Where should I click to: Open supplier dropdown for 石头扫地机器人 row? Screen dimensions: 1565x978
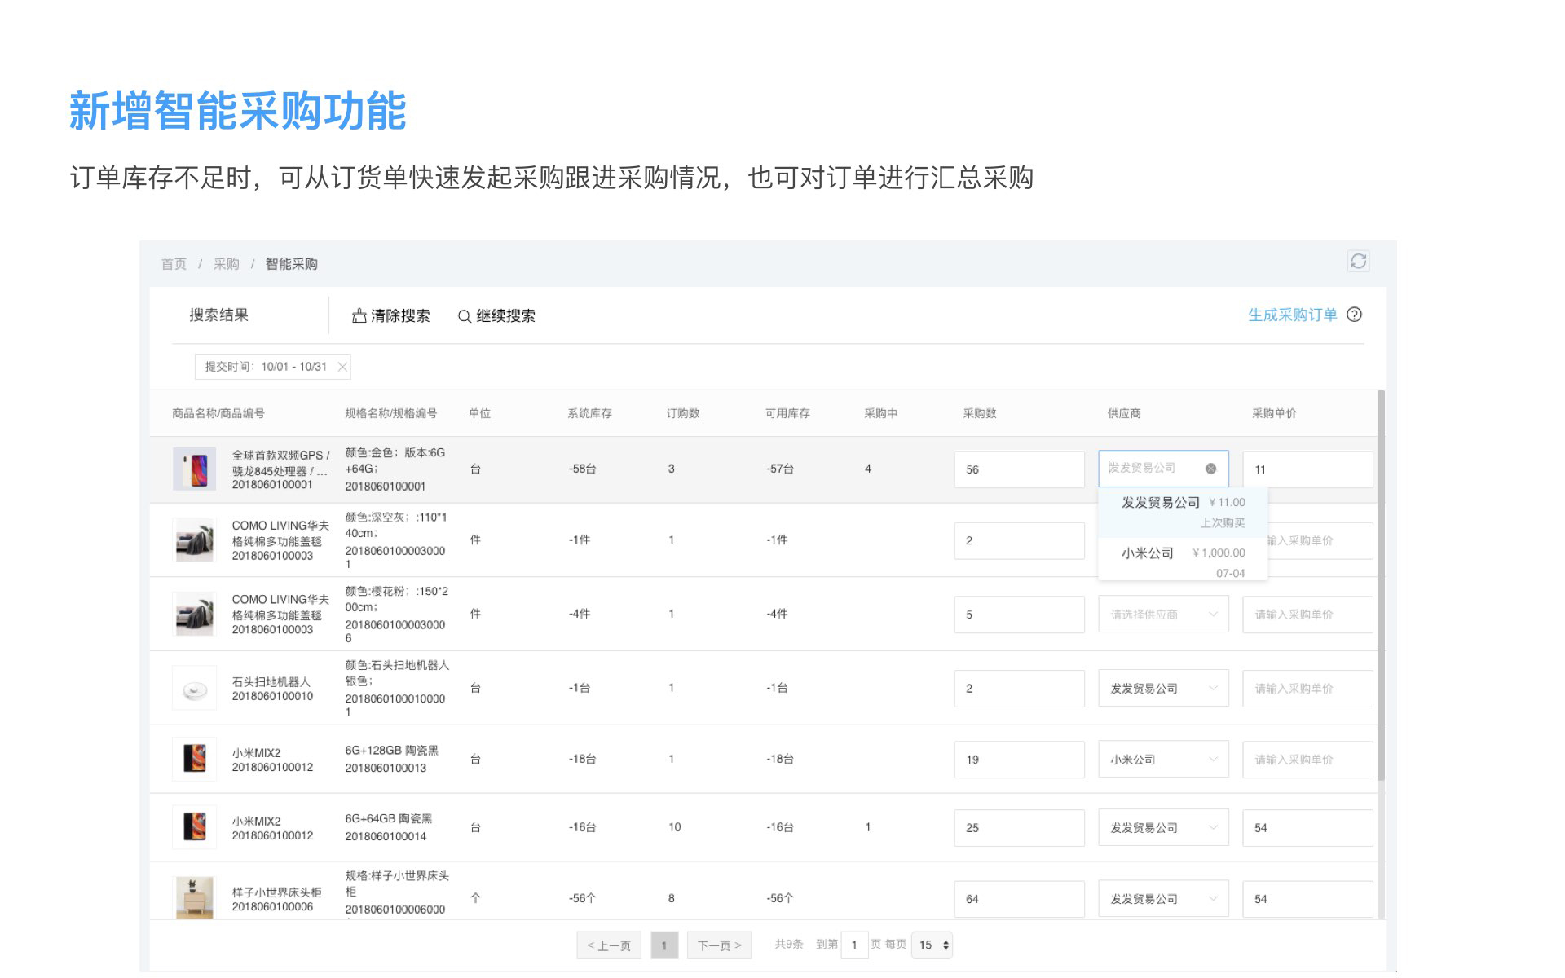pos(1162,689)
